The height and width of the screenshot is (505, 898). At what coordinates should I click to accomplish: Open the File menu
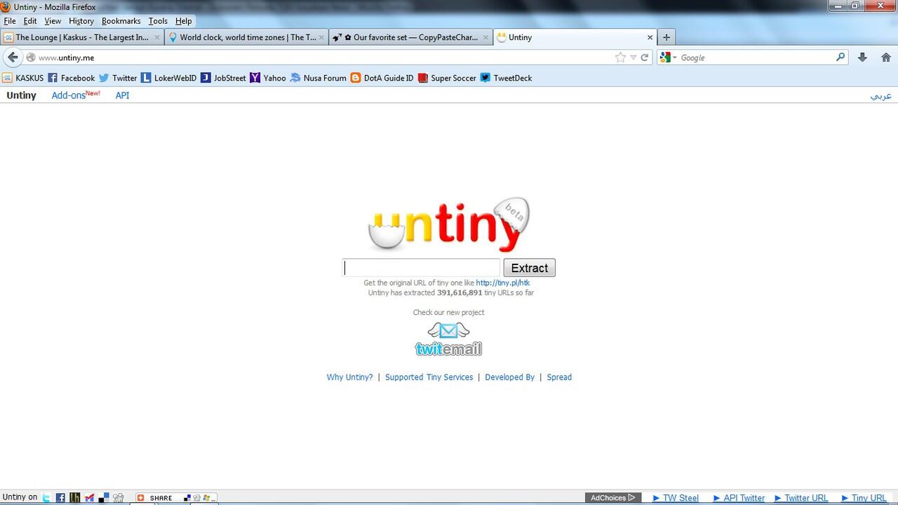click(10, 21)
